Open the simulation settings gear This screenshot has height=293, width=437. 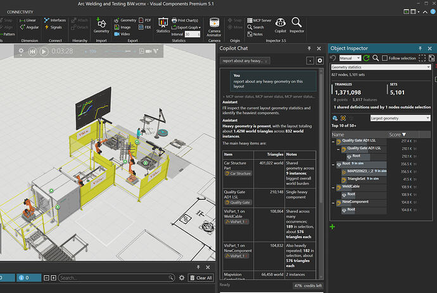coord(21,51)
